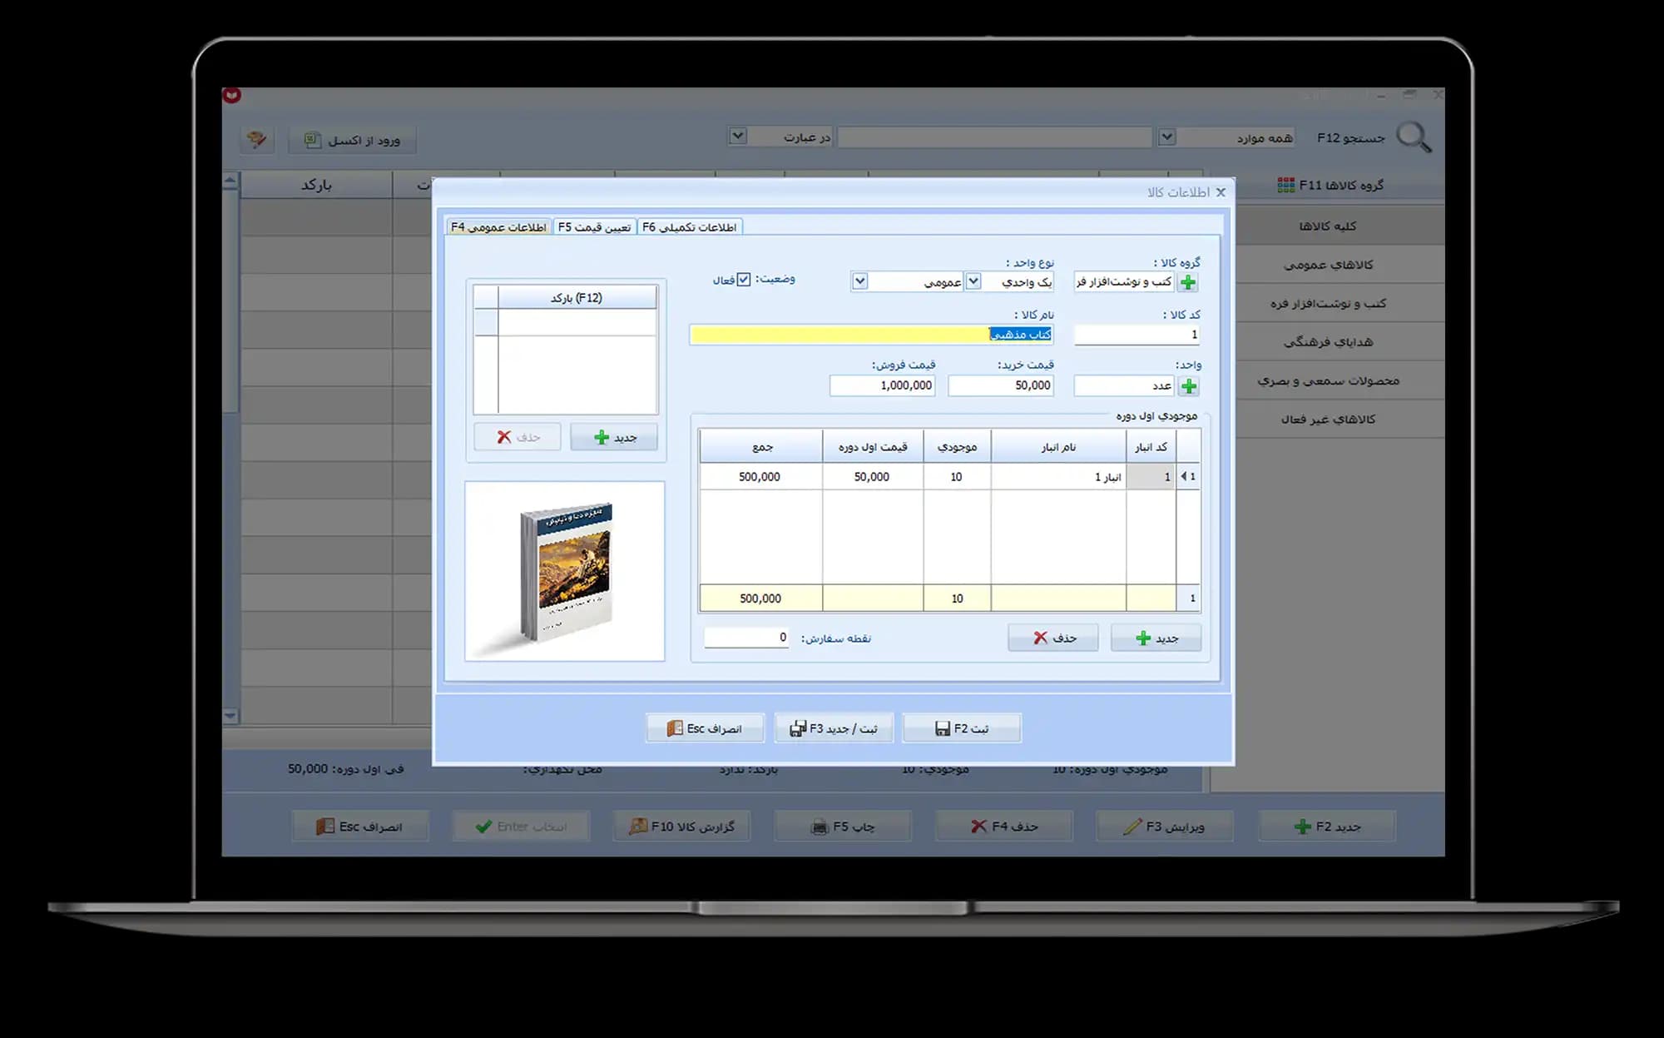This screenshot has width=1664, height=1038.
Task: Click the book cover product image
Action: click(x=565, y=571)
